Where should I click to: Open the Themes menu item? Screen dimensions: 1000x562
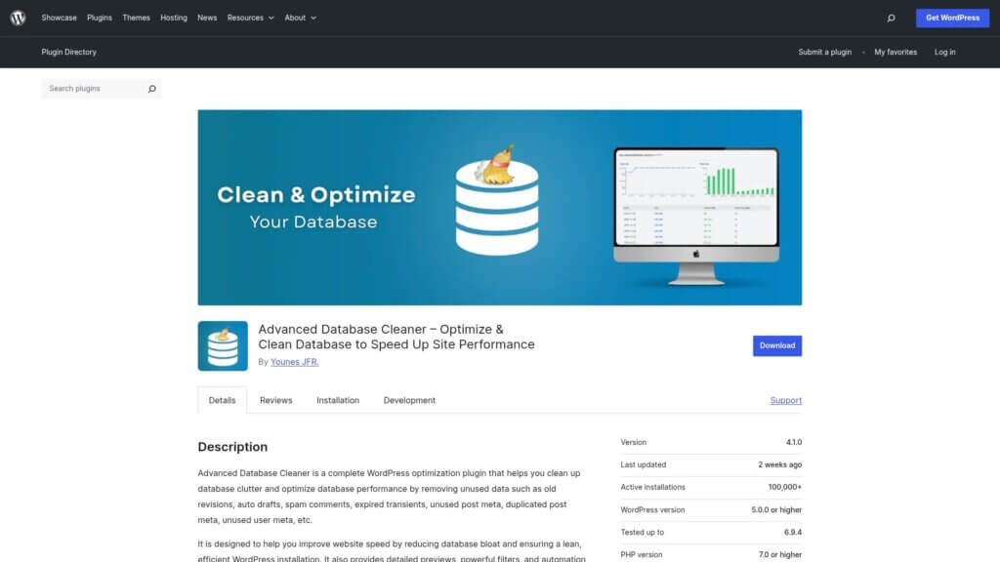point(136,18)
